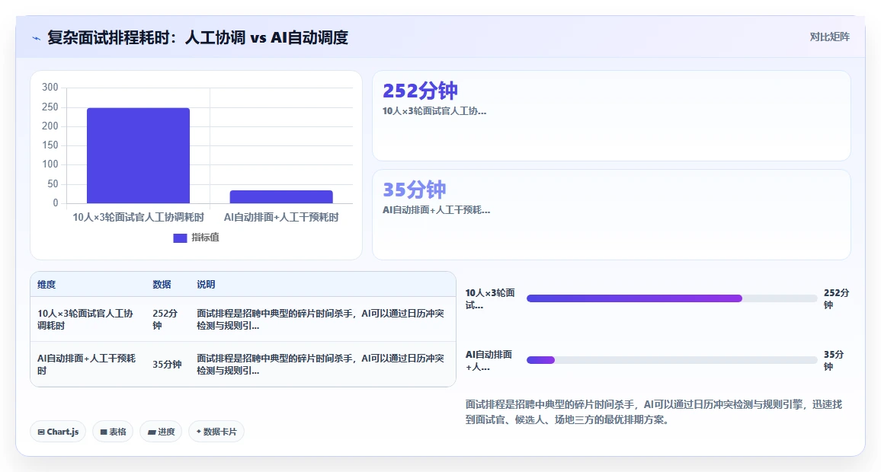Viewport: 881px width, 472px height.
Task: Click the AI自动排面+人... progress label
Action: (489, 360)
